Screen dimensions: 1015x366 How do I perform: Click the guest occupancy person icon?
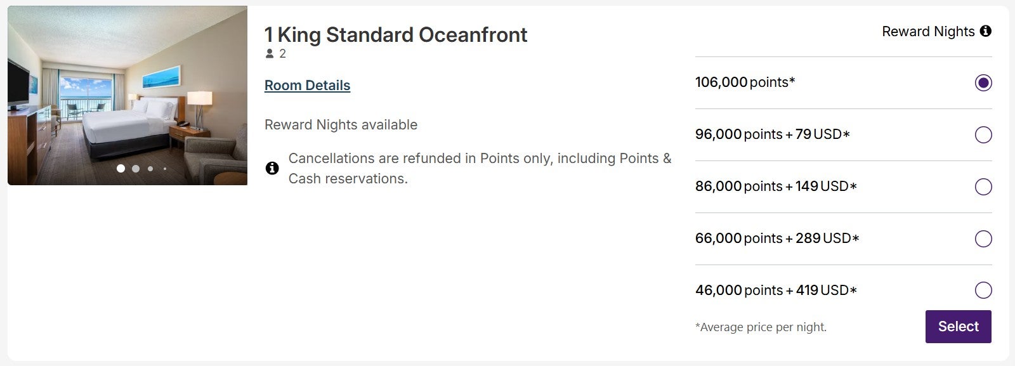(x=269, y=54)
